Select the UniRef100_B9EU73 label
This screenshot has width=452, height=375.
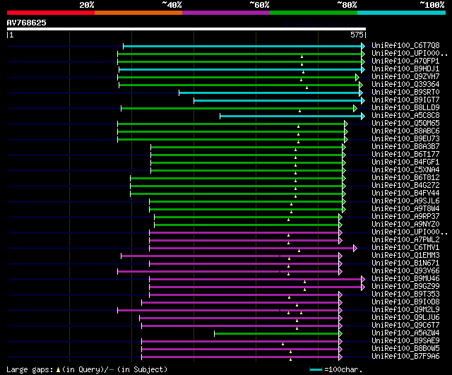(405, 139)
